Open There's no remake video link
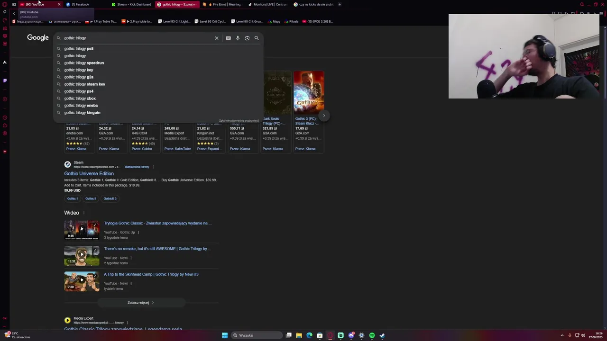Screen dimensions: 607x341 pyautogui.click(x=157, y=249)
